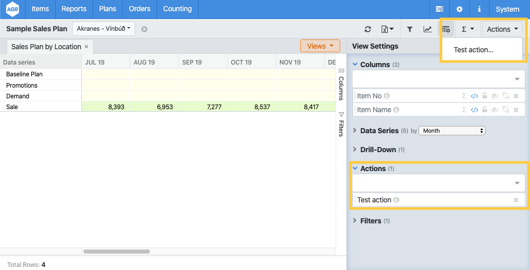Toggle visibility of Item No column
Viewport: 530px width, 270px height.
click(495, 96)
